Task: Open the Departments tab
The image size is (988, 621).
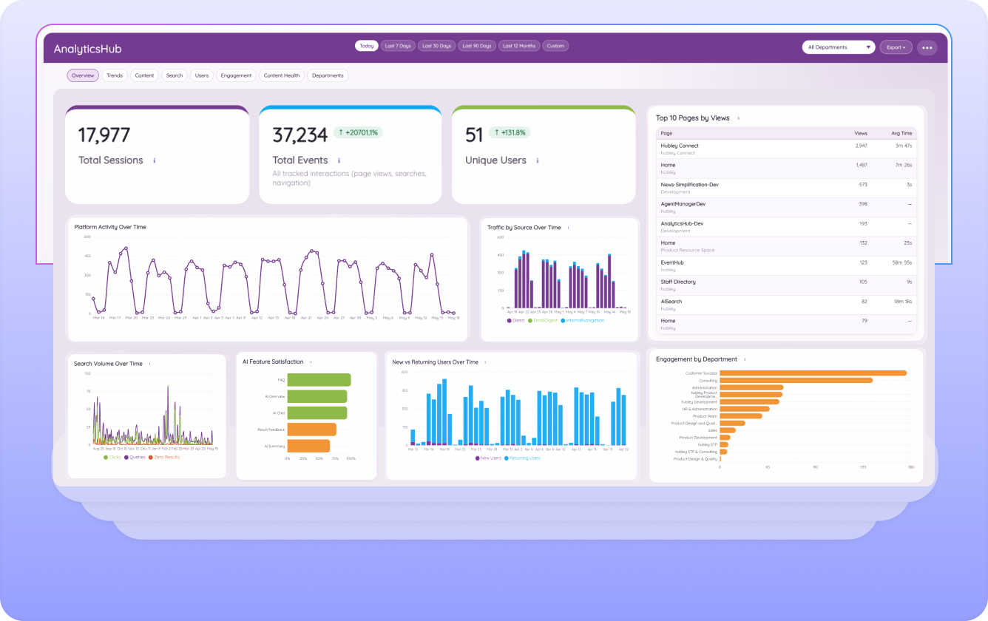Action: 328,75
